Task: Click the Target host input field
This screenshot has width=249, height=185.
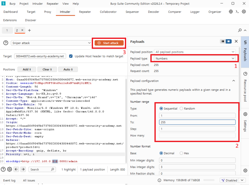Action: click(40, 56)
